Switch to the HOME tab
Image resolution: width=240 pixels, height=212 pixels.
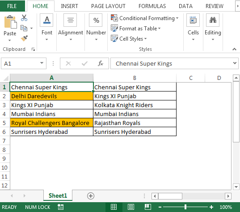point(40,6)
